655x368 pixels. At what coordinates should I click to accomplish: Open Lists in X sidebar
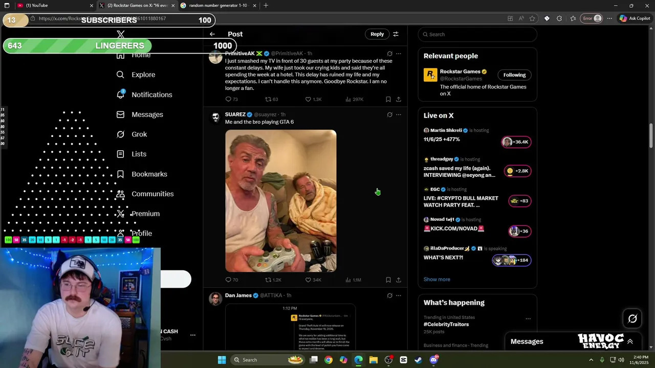coord(132,154)
